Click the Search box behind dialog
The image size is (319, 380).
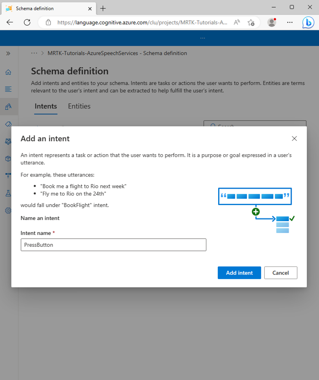(255, 123)
